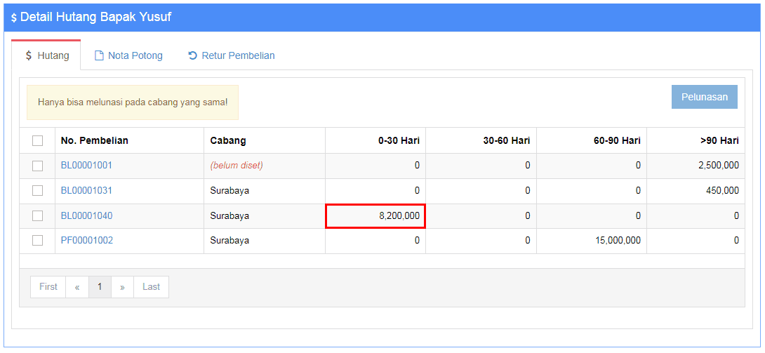Switch to the Nota Potong tab

tap(128, 55)
